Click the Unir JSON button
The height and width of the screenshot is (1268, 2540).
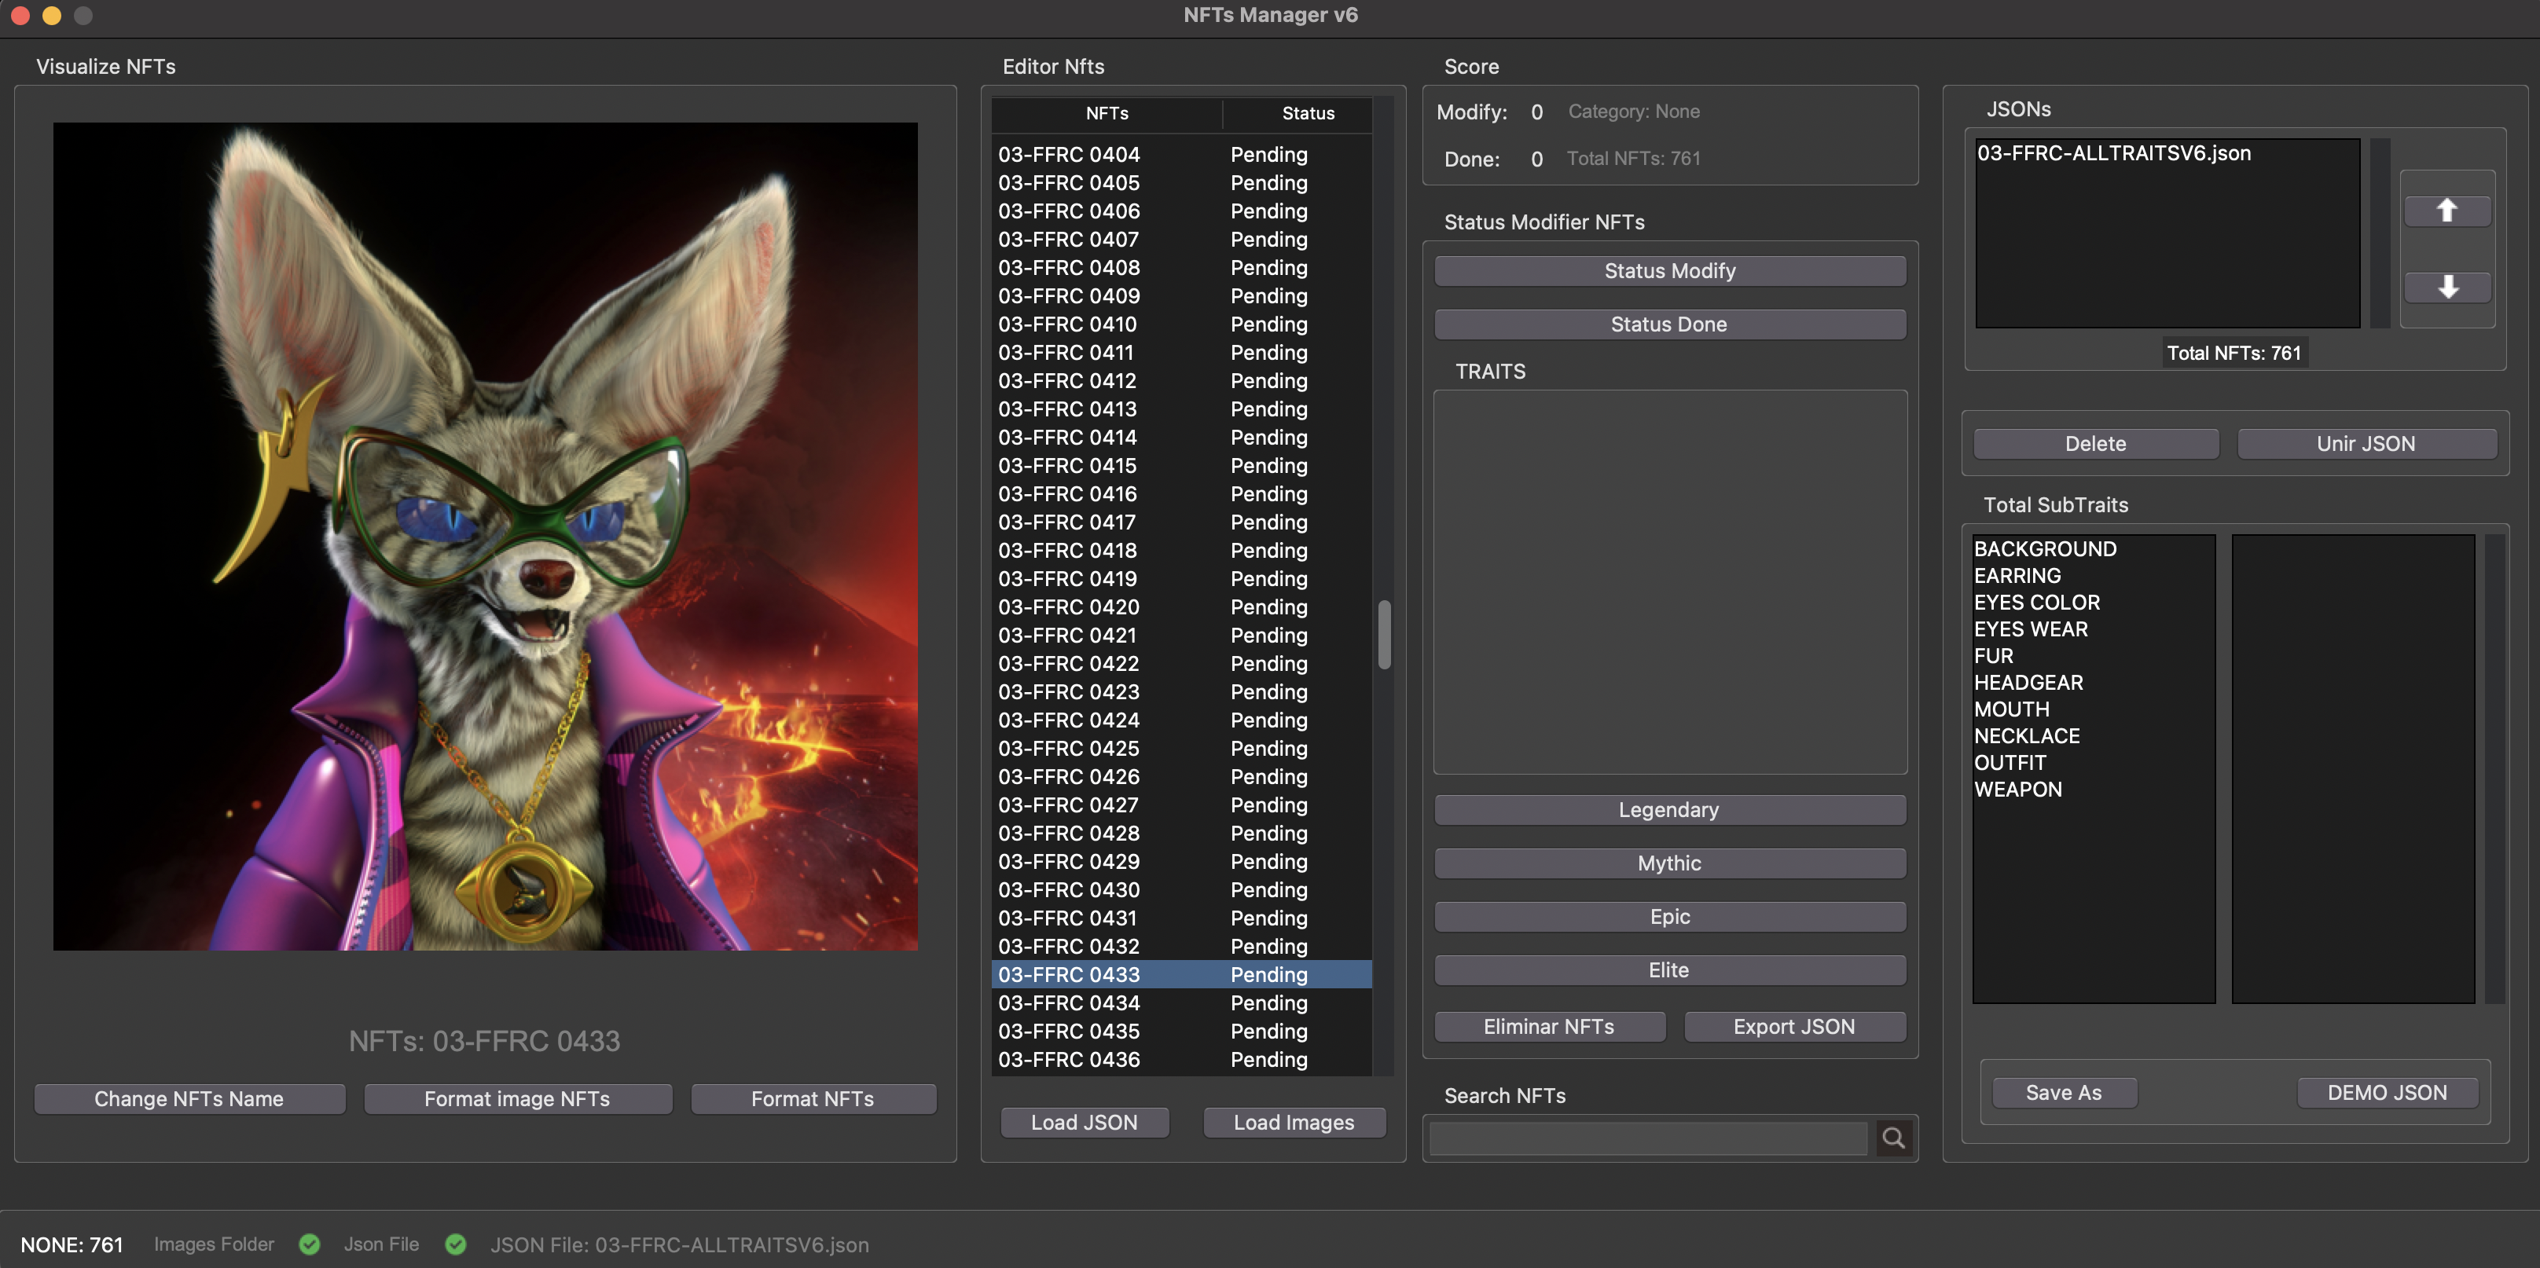coord(2366,444)
